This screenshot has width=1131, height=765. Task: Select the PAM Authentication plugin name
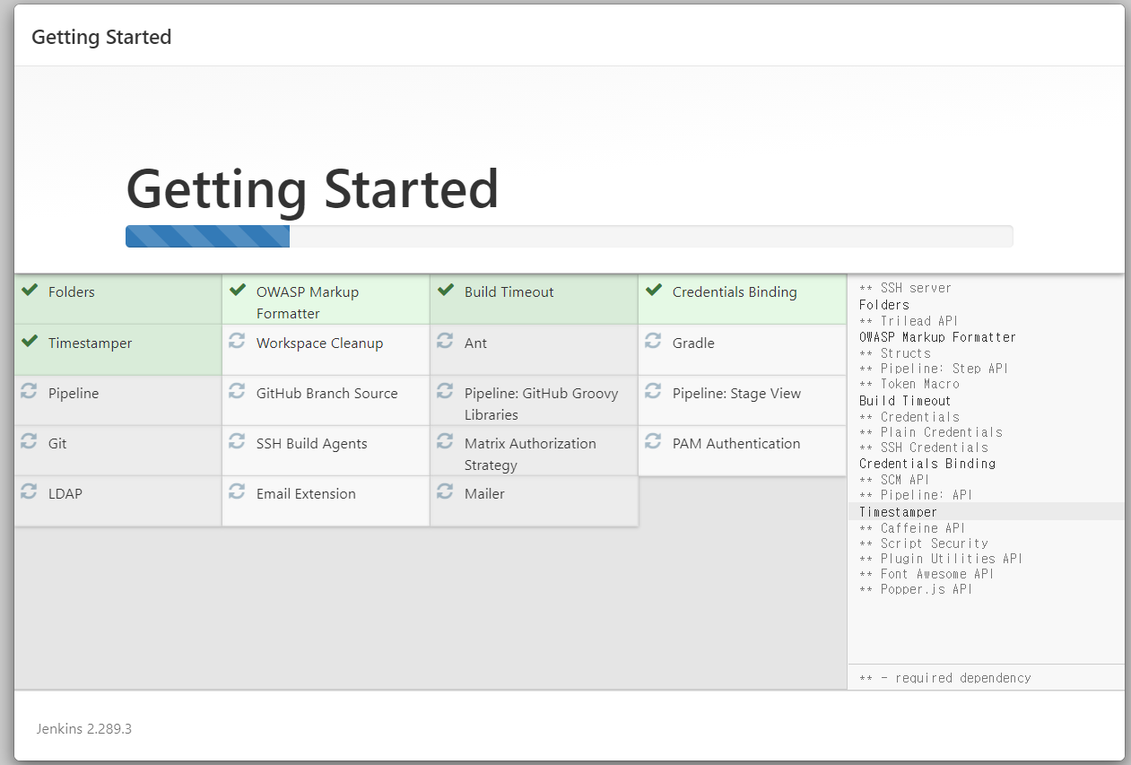pyautogui.click(x=736, y=444)
